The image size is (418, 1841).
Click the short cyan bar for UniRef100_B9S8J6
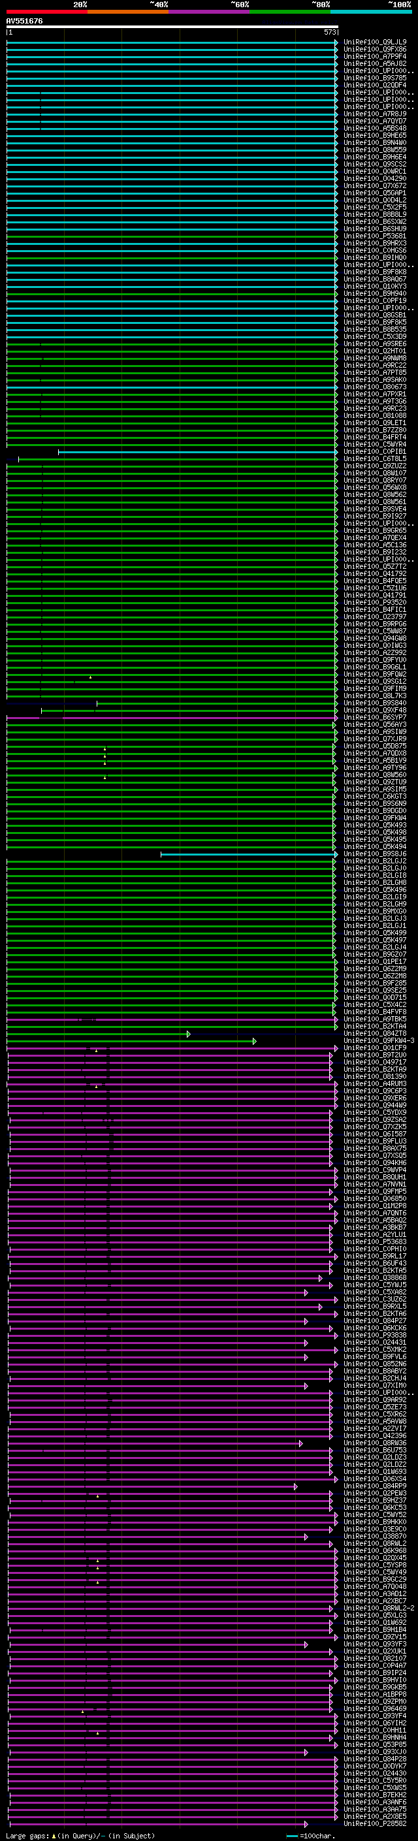coord(249,855)
